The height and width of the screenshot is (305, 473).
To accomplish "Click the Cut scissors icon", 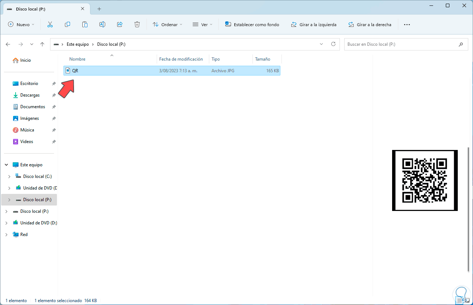I will click(x=50, y=25).
